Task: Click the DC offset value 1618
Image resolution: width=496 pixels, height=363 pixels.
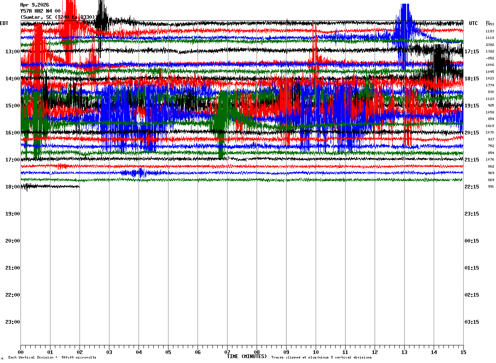Action: 490,126
